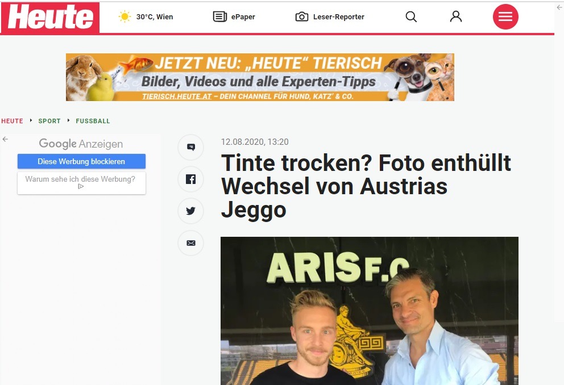Open the Leser-Reporter menu item
This screenshot has width=564, height=385.
339,16
